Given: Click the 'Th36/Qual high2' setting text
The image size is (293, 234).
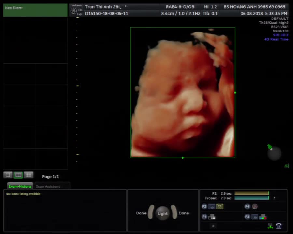Looking at the screenshot, I should [274, 23].
